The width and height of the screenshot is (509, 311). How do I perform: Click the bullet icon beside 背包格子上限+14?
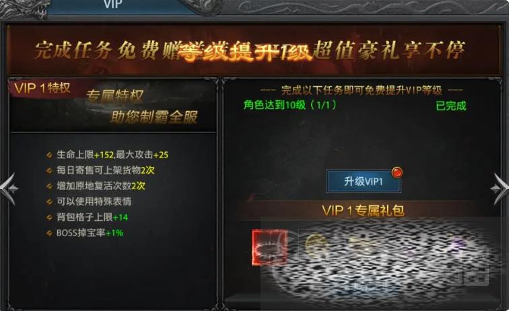tap(49, 217)
